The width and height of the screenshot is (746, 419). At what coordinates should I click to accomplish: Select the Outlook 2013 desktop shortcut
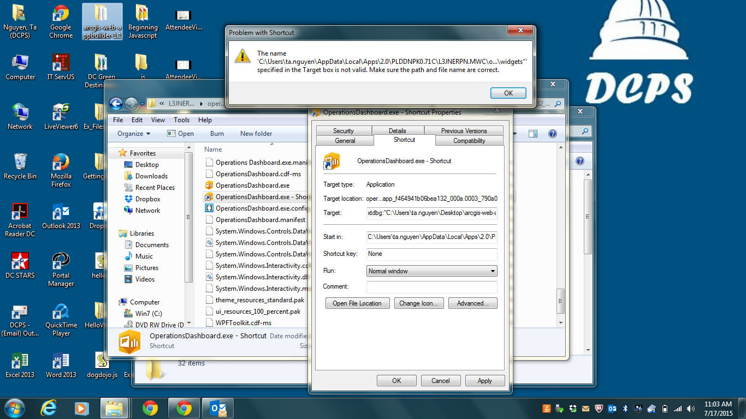[x=61, y=216]
